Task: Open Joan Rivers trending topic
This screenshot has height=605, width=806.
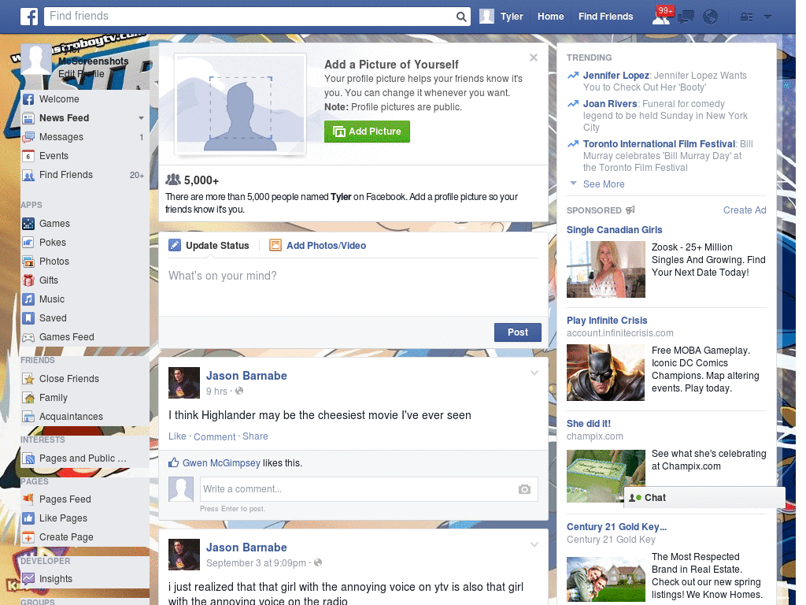Action: pos(610,104)
